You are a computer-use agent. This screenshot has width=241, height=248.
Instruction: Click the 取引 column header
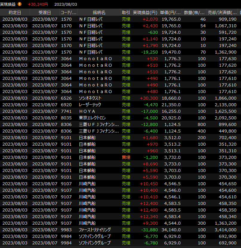tap(126, 13)
